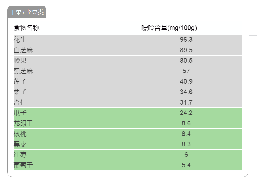This screenshot has height=181, width=257.
Task: Click the 嘌呤含量(mg/100g) column header
Action: [169, 28]
